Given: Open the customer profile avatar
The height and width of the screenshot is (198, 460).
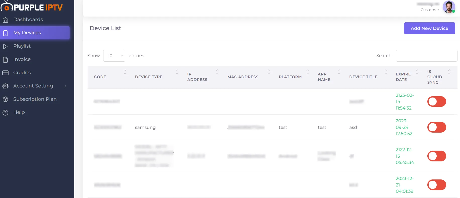Looking at the screenshot, I should point(449,7).
